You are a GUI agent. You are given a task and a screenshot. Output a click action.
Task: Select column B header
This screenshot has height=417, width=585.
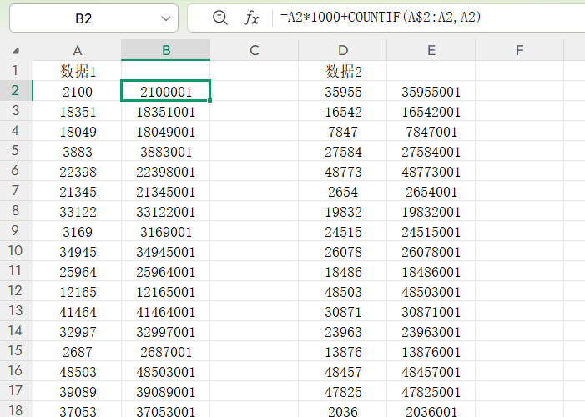[x=165, y=51]
